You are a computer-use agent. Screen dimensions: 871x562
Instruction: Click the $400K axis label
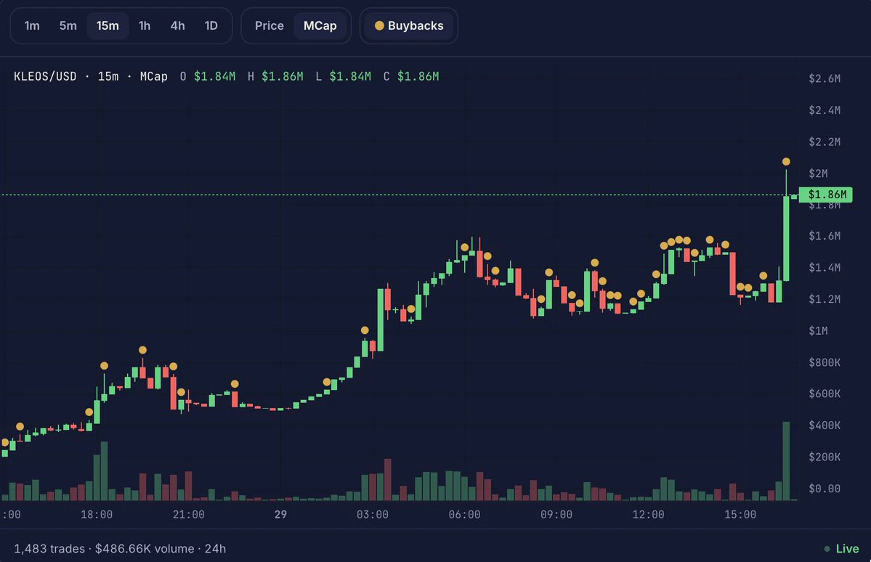[x=825, y=425]
